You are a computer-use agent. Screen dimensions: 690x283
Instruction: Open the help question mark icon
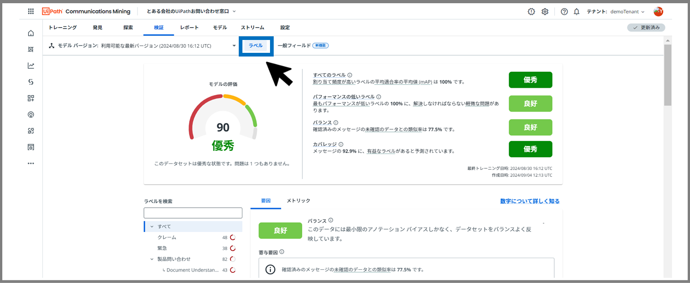click(564, 11)
